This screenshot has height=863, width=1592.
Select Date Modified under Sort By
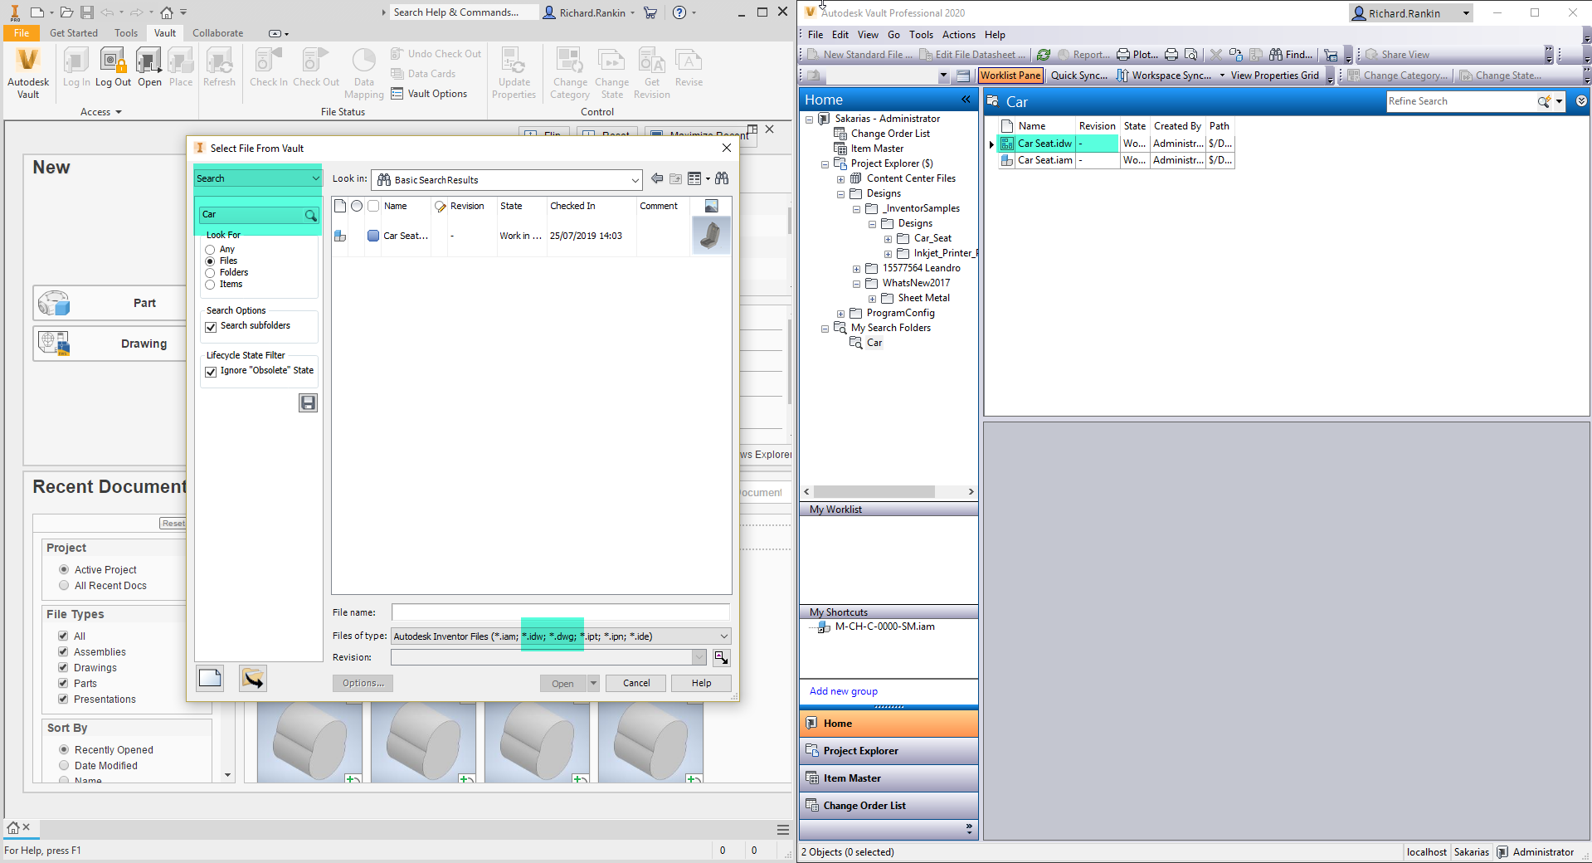point(64,765)
